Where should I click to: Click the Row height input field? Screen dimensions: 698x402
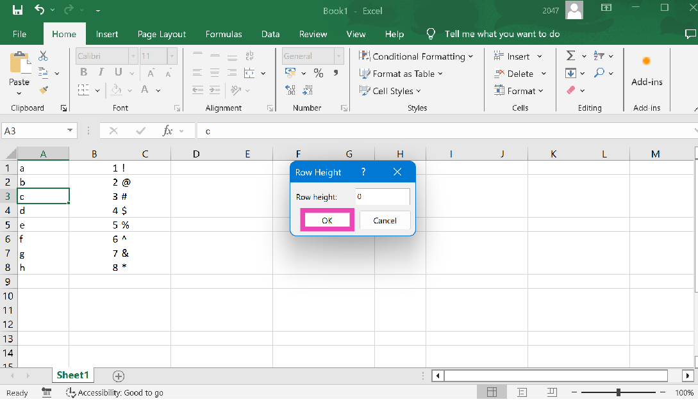(x=383, y=197)
